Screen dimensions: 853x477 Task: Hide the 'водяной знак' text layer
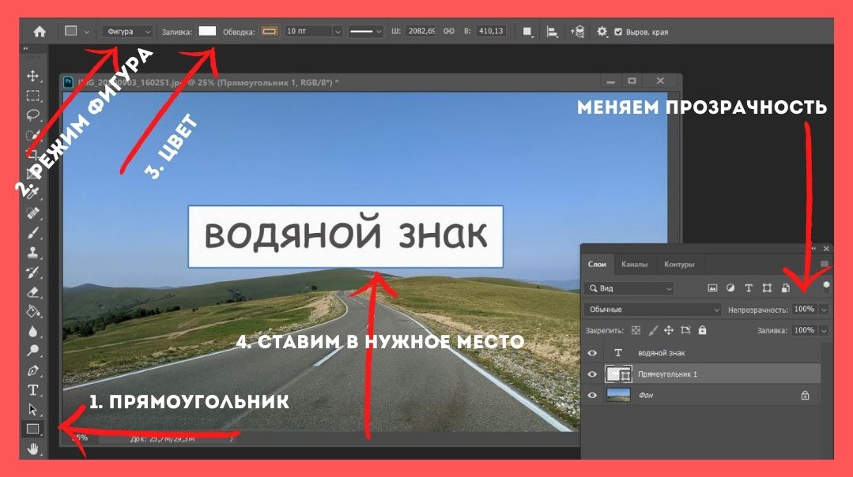(592, 353)
